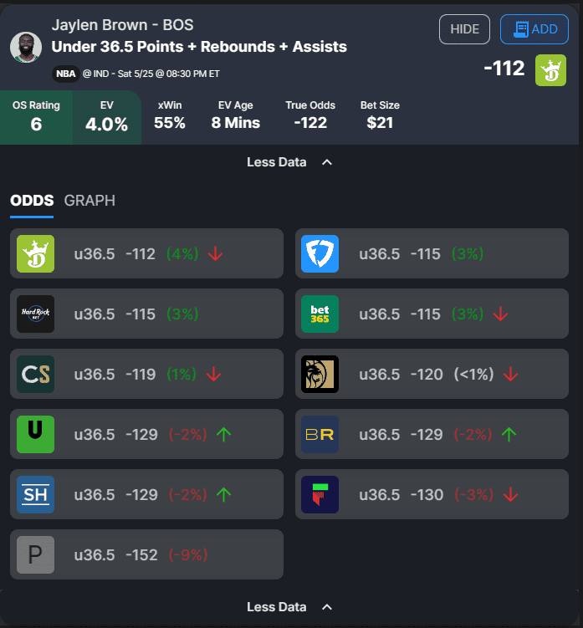Click the BetRivers BR icon
The height and width of the screenshot is (628, 583).
click(x=320, y=434)
